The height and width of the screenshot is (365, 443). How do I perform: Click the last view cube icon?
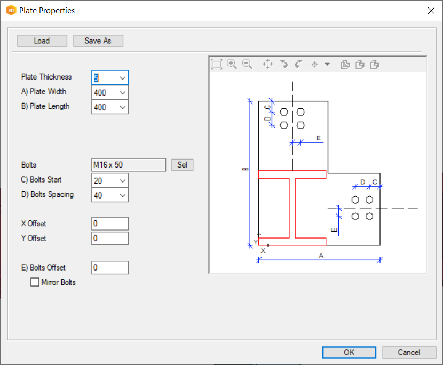[x=375, y=65]
